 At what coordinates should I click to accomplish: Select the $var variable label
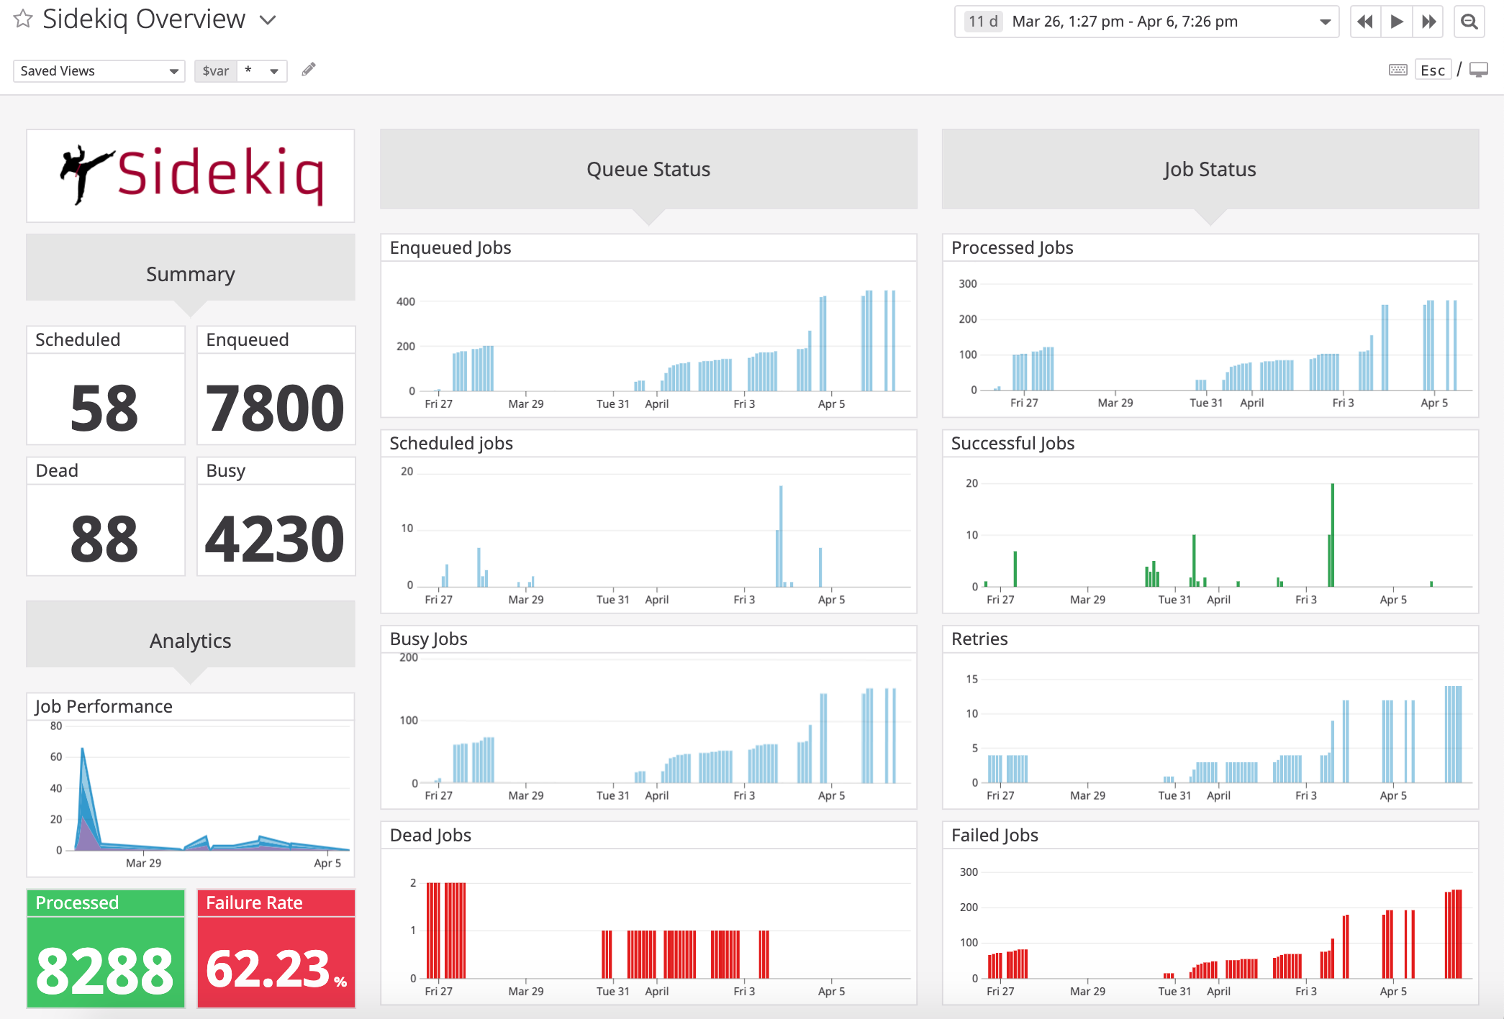(215, 70)
